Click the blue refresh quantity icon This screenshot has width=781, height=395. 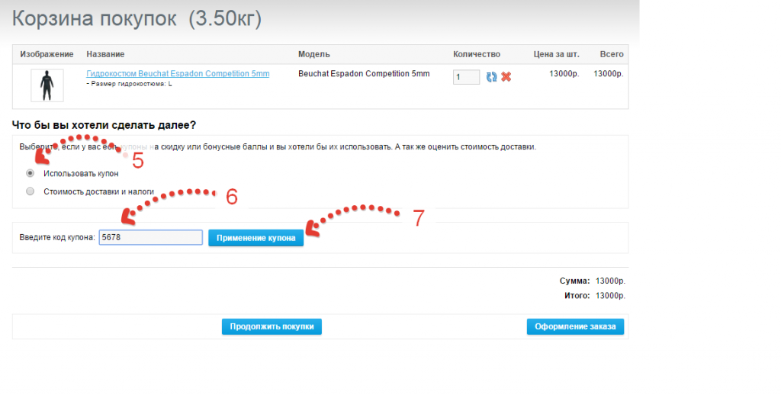click(x=492, y=77)
